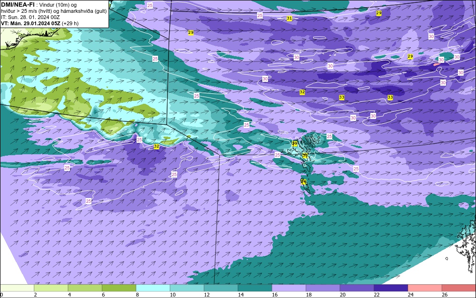Screen dimensions: 476x298
Task: Click the yellow 26 gust label on southern Faroe island
Action: point(304,181)
